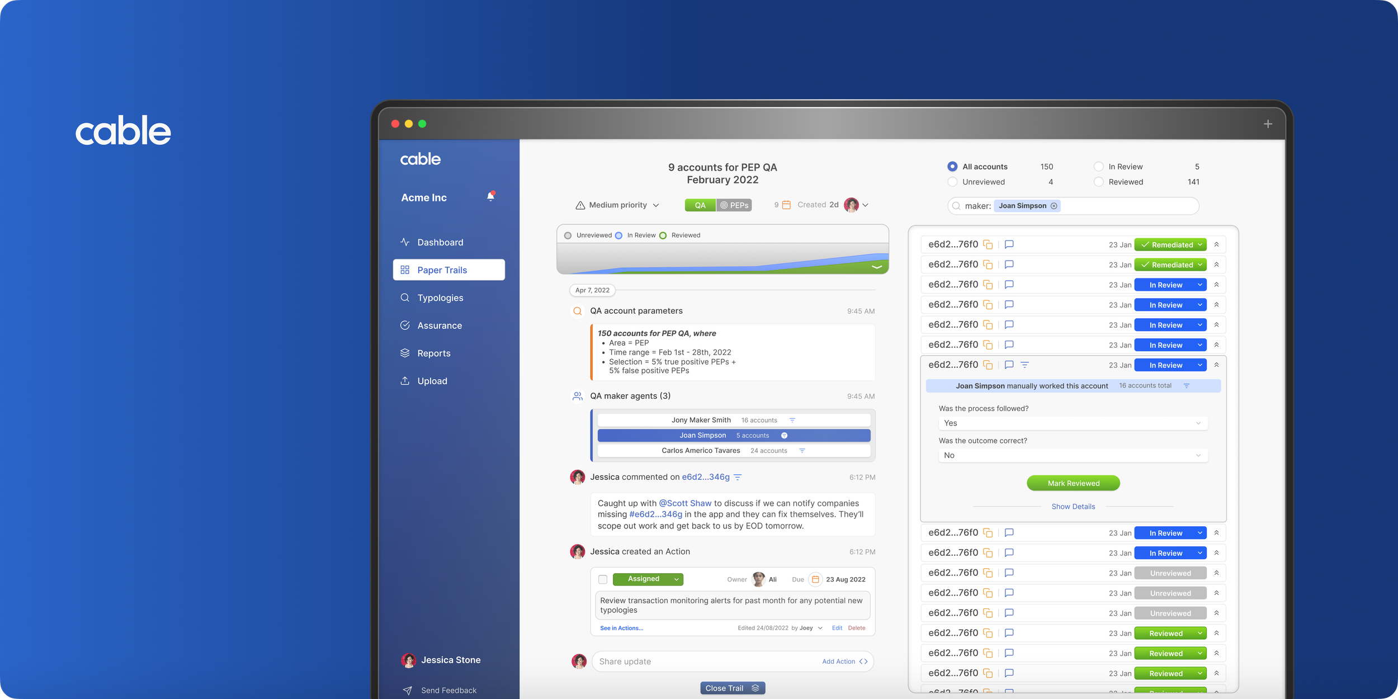1398x699 pixels.
Task: Click the remove icon on Joan Simpson filter chip
Action: [x=1054, y=206]
